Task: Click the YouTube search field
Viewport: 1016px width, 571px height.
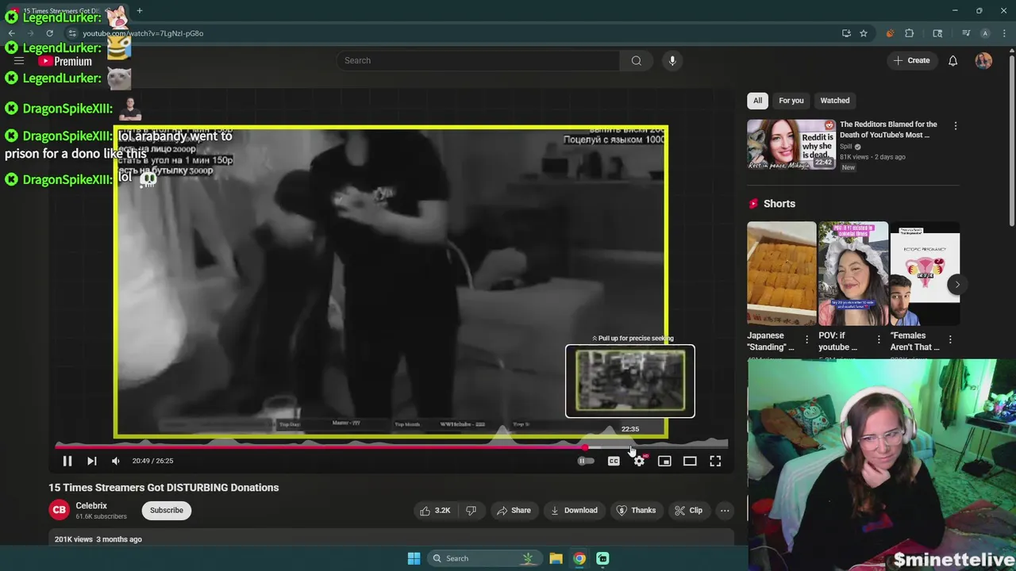Action: 478,60
